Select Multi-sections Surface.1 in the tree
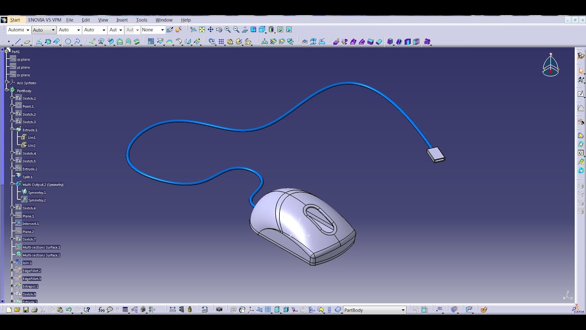This screenshot has width=586, height=330. pyautogui.click(x=41, y=247)
